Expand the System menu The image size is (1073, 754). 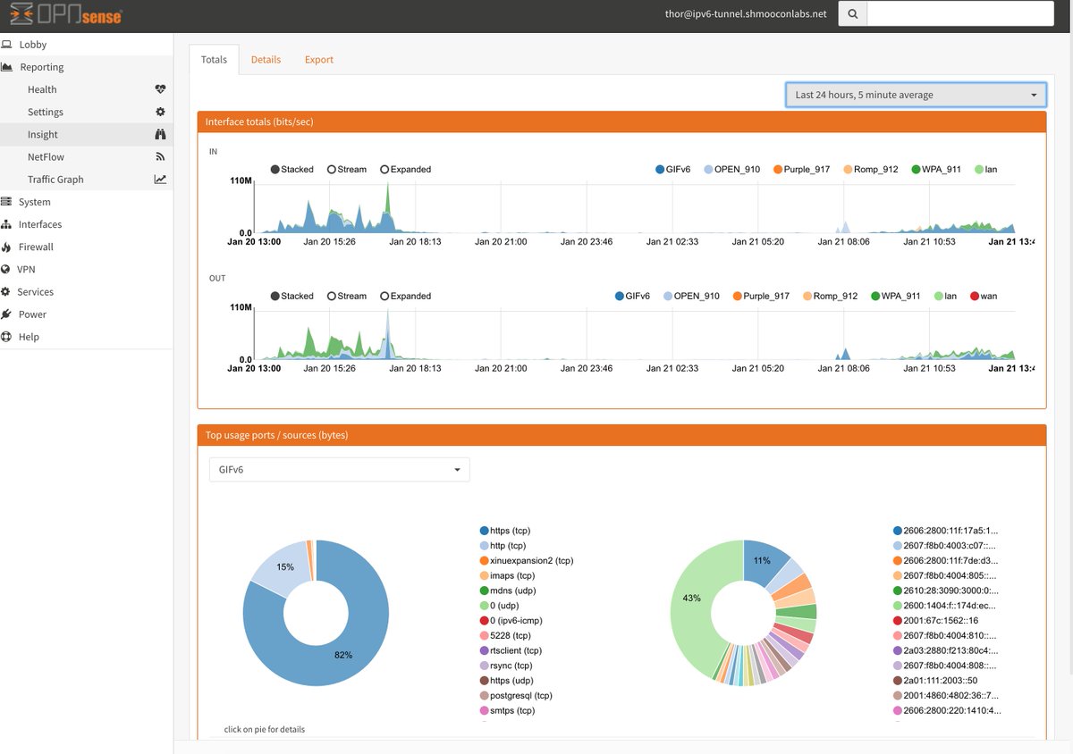tap(87, 202)
